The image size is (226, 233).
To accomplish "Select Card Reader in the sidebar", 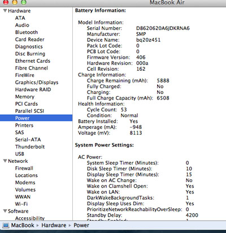I will coord(29,40).
